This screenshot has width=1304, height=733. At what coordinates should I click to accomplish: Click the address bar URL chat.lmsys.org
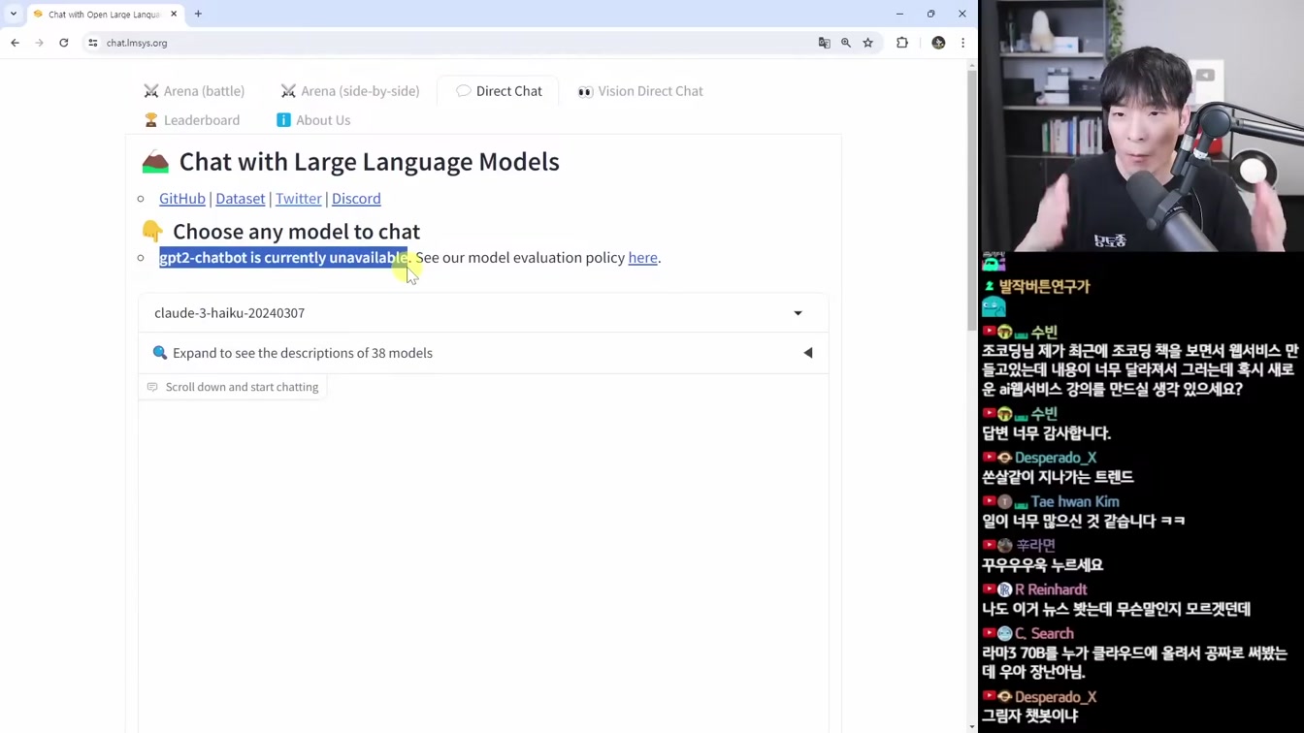pyautogui.click(x=137, y=43)
